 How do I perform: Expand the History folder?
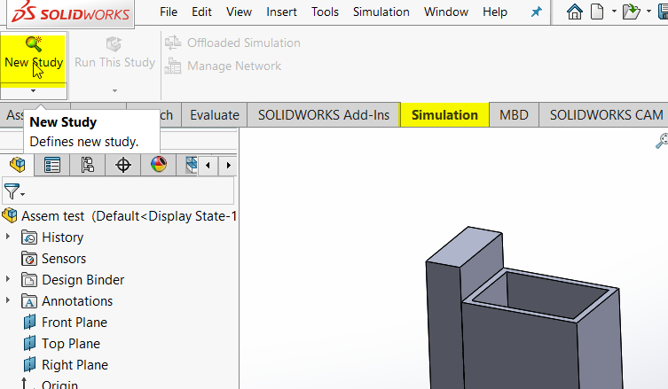pyautogui.click(x=8, y=237)
